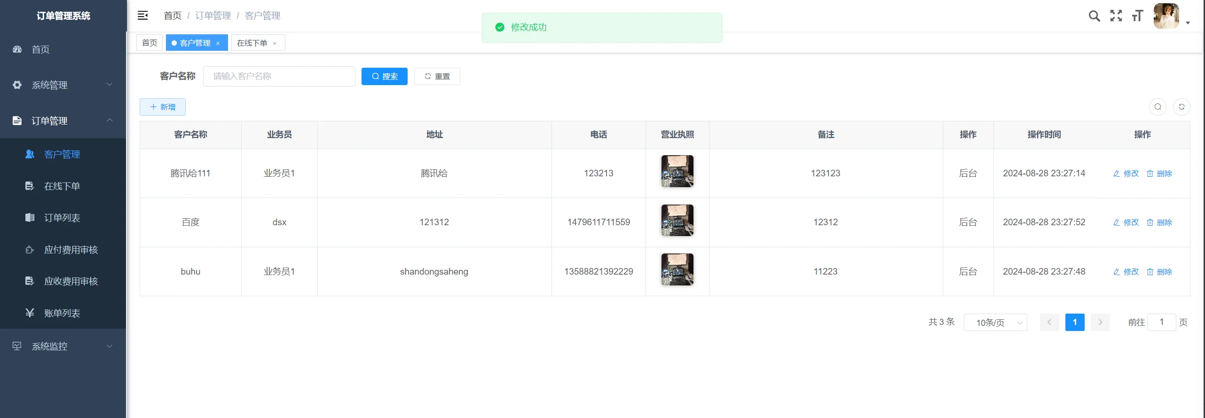1205x418 pixels.
Task: Switch to the 客户管理 tab
Action: pyautogui.click(x=197, y=43)
